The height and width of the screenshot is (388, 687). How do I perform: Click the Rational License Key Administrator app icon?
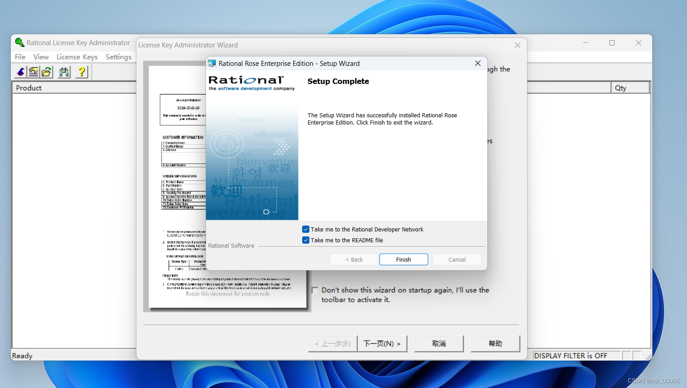(19, 42)
